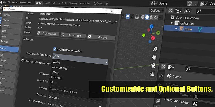Open the Interface preferences section
The height and width of the screenshot is (107, 215).
coord(13,16)
